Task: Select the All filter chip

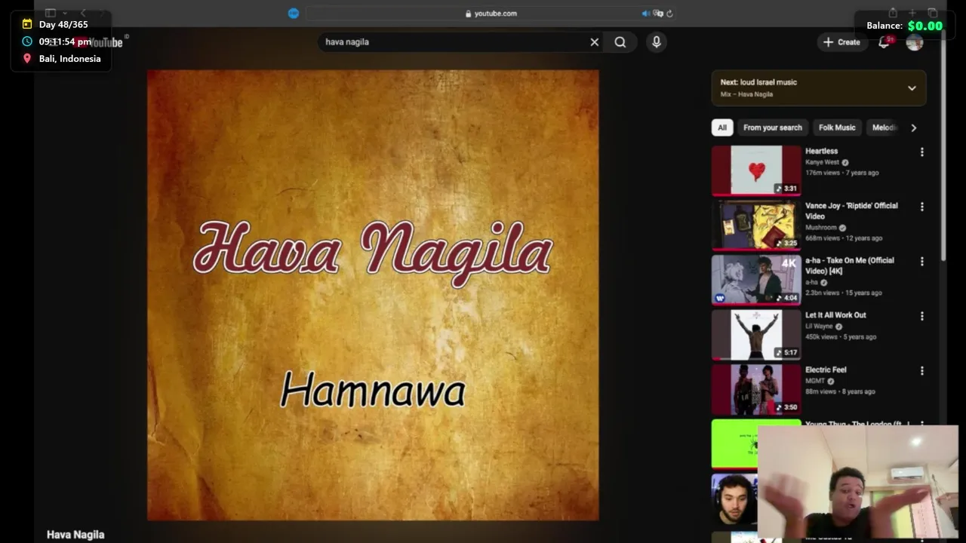Action: pyautogui.click(x=722, y=127)
